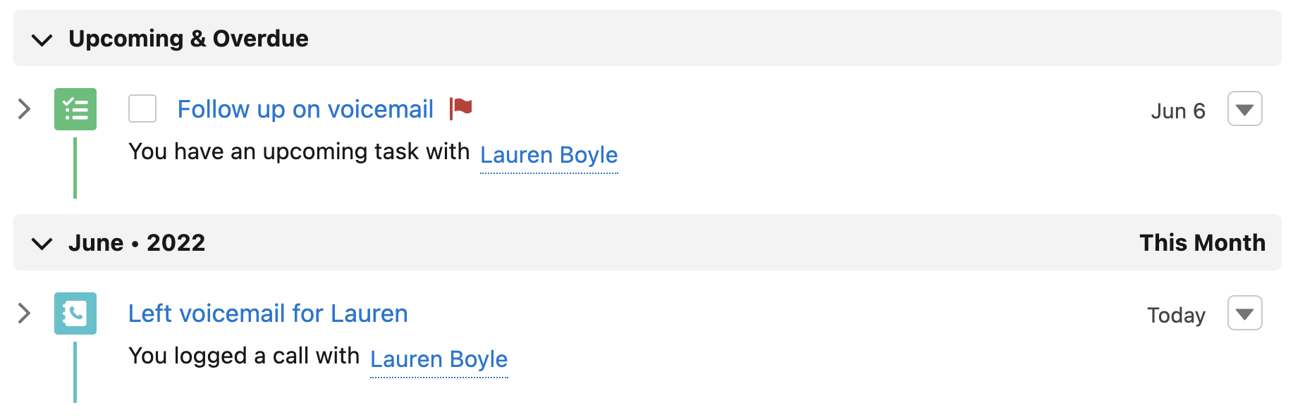Image resolution: width=1293 pixels, height=417 pixels.
Task: Open the Left voicemail for Lauren call
Action: pos(268,313)
